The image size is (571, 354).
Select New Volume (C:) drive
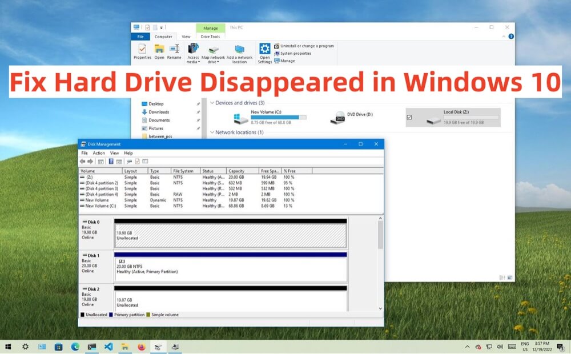click(x=270, y=117)
